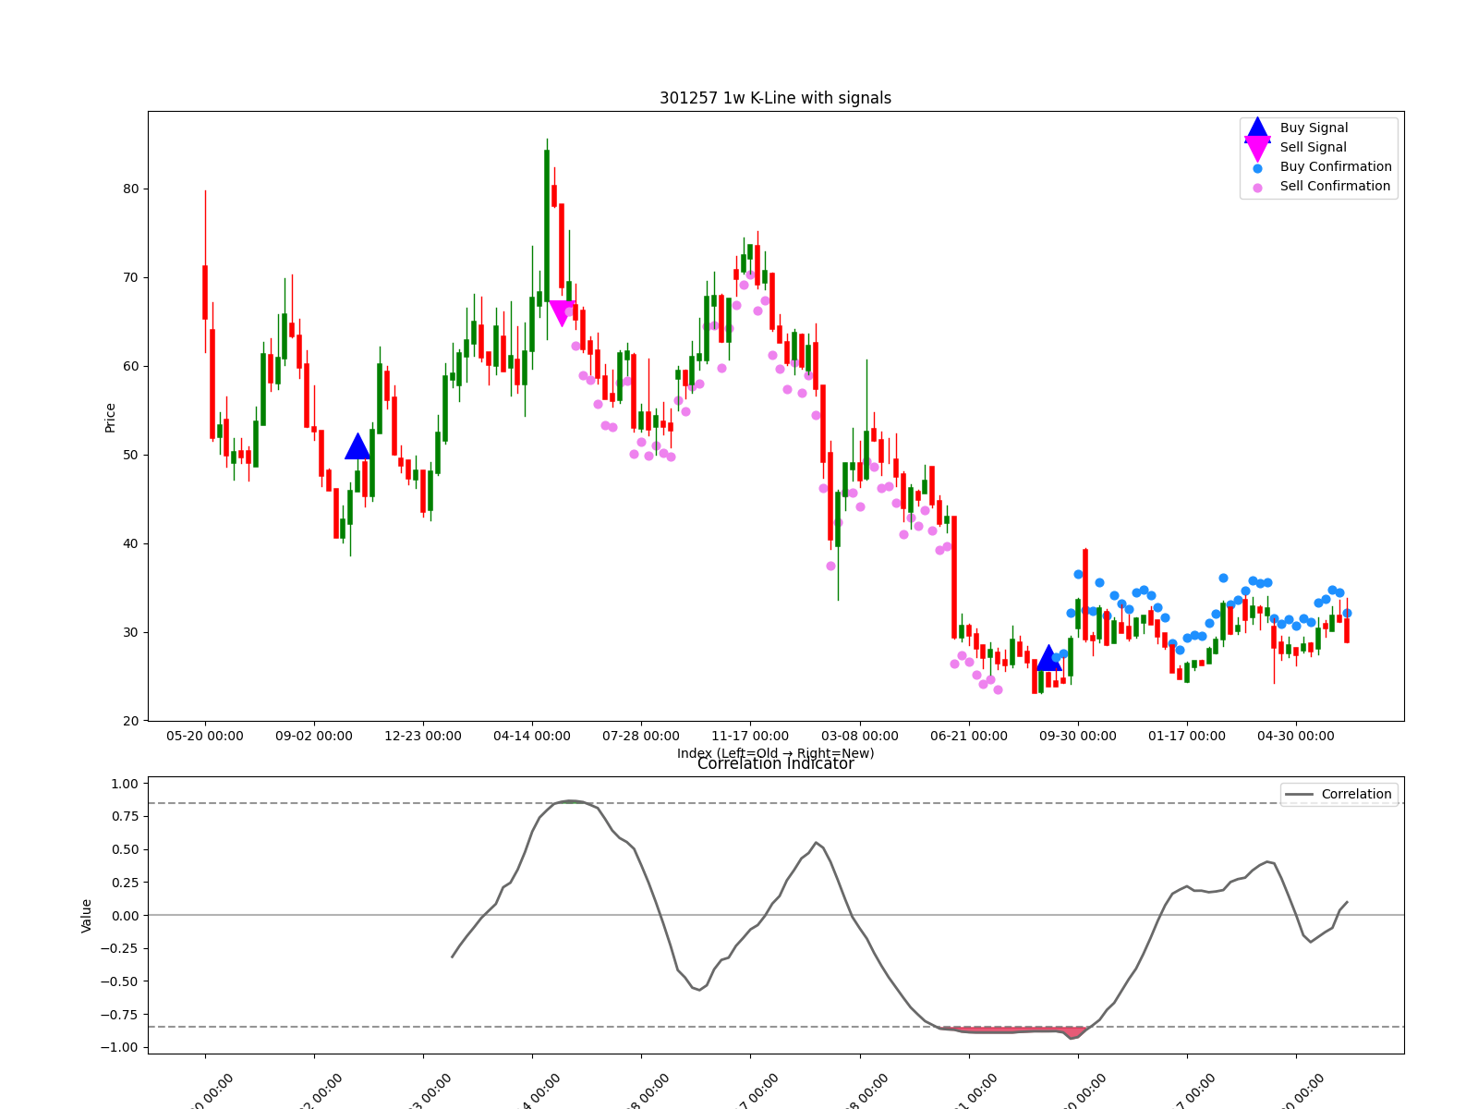Click the 'Price' y-axis label

tap(111, 417)
